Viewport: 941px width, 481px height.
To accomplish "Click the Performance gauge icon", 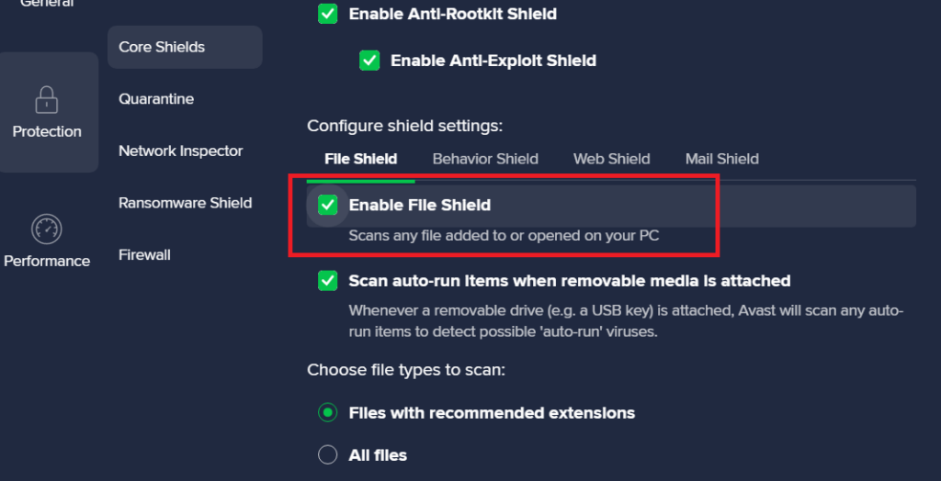I will (46, 228).
